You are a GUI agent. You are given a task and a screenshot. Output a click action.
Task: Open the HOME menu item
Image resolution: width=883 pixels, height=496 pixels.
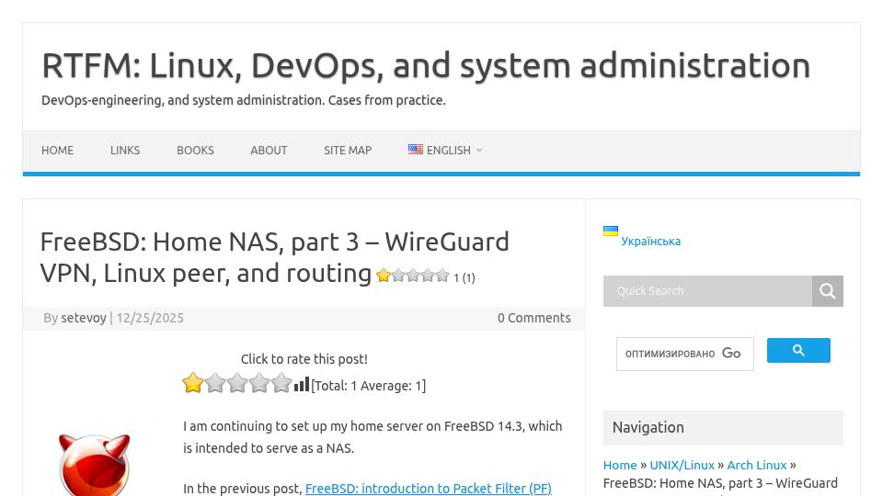coord(57,150)
